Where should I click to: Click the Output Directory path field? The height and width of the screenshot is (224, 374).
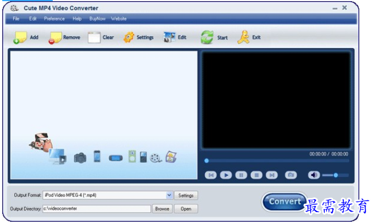96,209
